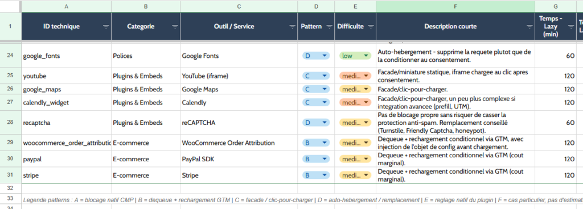Open filter icon on Temps - Lazy header

pos(570,27)
